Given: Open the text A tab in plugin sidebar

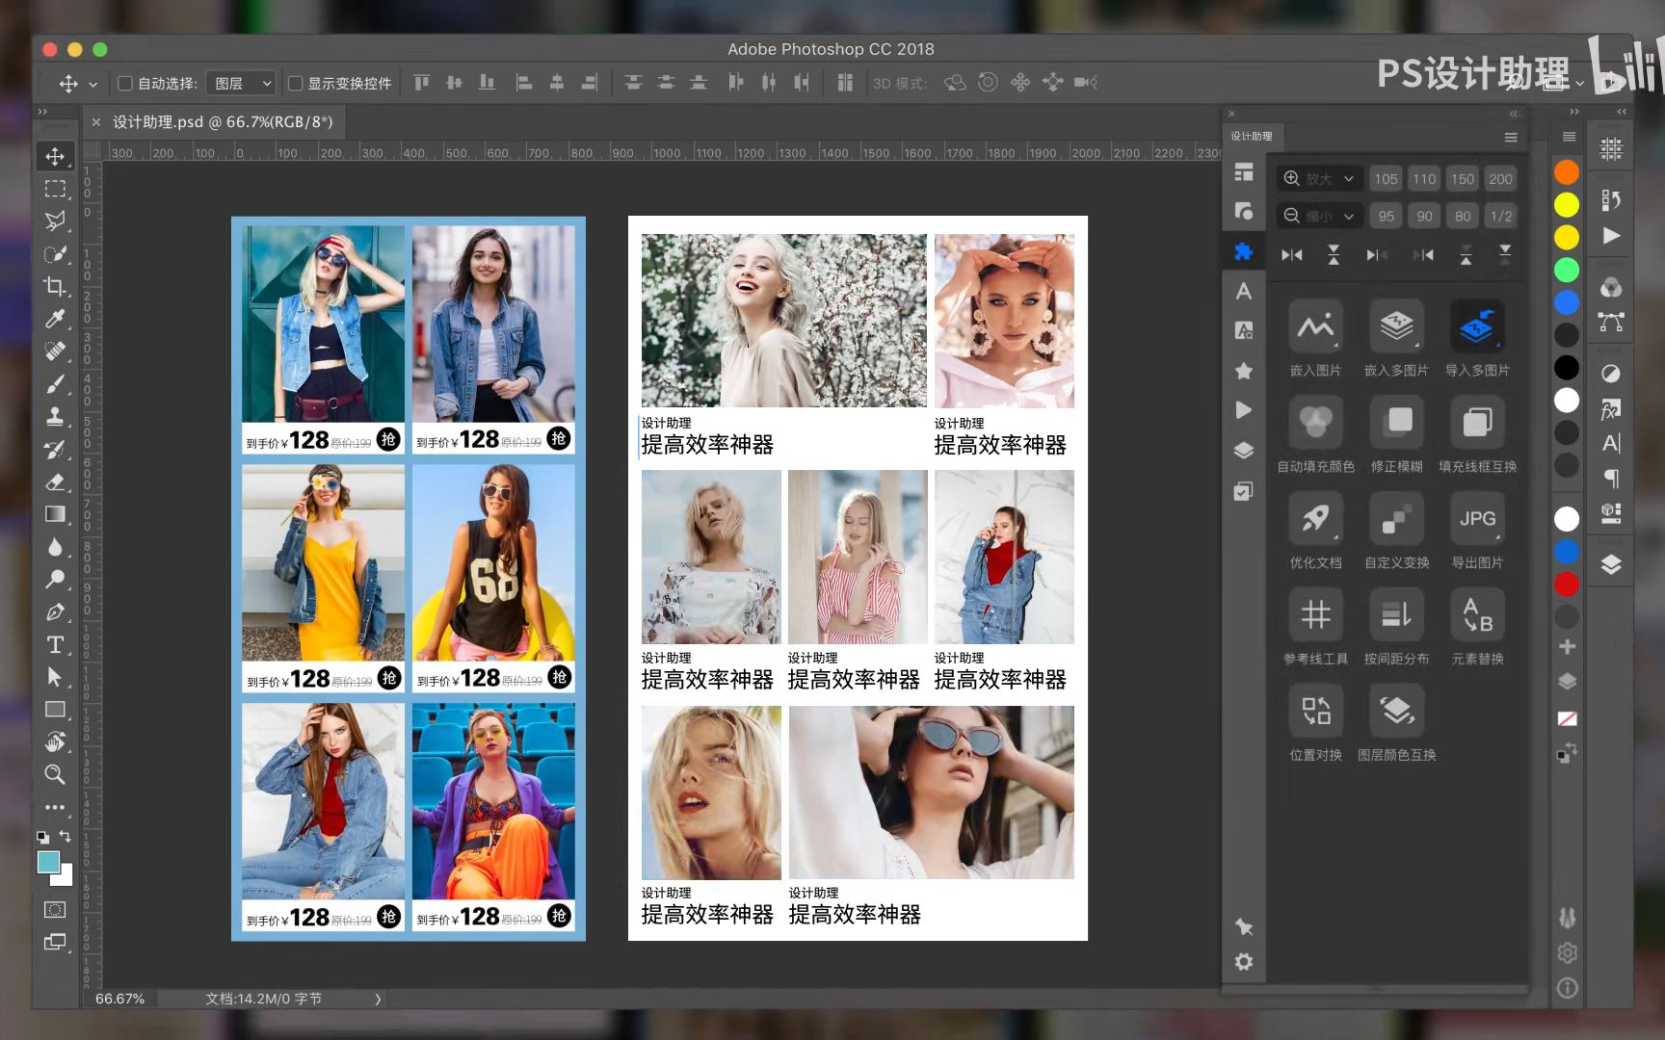Looking at the screenshot, I should pos(1244,291).
